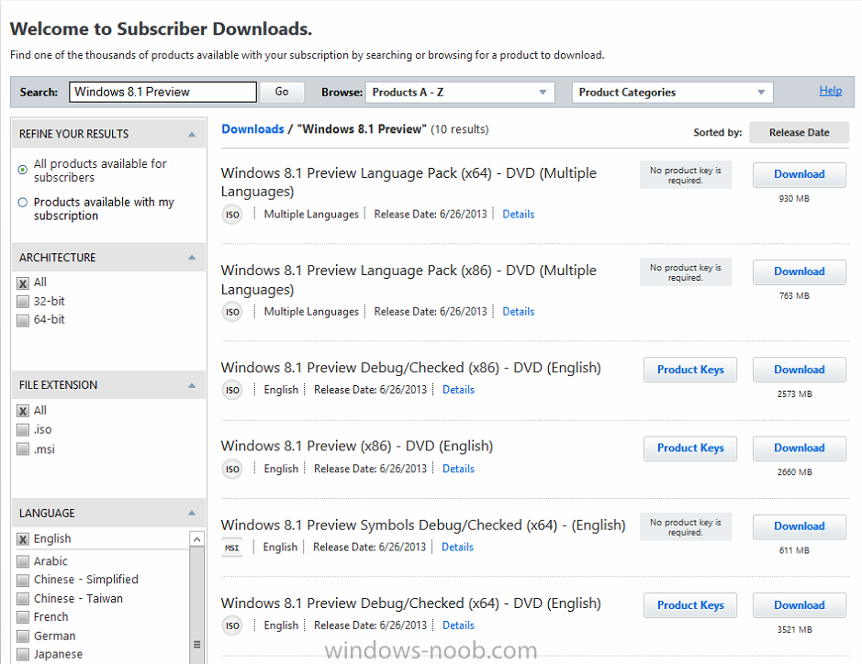Open Details for Symbols Debug/Checked (x64)
The height and width of the screenshot is (664, 862).
[457, 547]
